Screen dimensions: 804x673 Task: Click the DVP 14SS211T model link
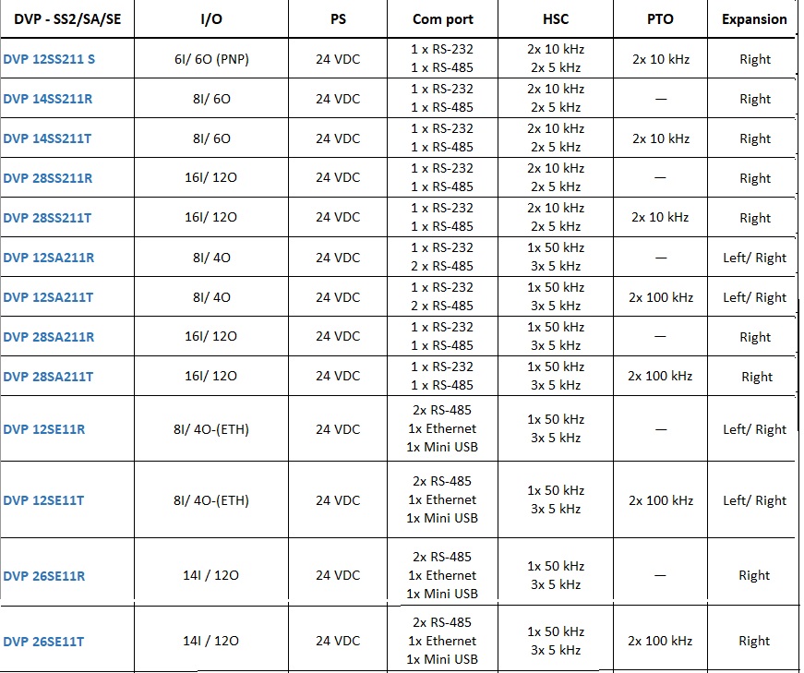pyautogui.click(x=47, y=138)
